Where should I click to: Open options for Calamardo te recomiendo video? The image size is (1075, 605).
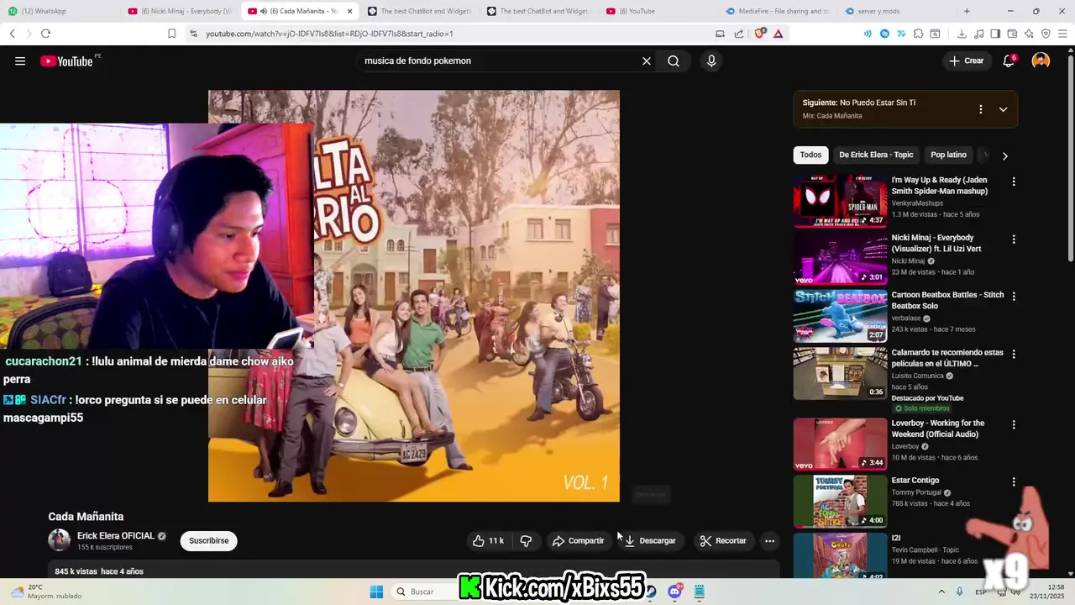(1014, 355)
